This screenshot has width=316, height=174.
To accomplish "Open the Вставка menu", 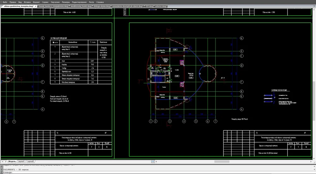I will (27, 2).
